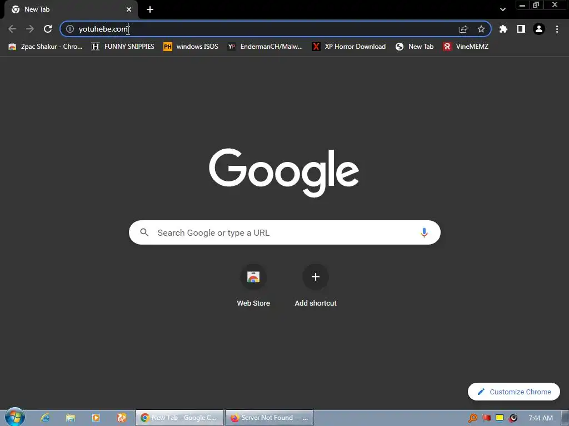Click the Search Google or type a URL box
This screenshot has width=569, height=426.
(284, 232)
